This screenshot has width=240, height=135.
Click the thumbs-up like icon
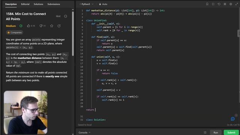pos(28,26)
